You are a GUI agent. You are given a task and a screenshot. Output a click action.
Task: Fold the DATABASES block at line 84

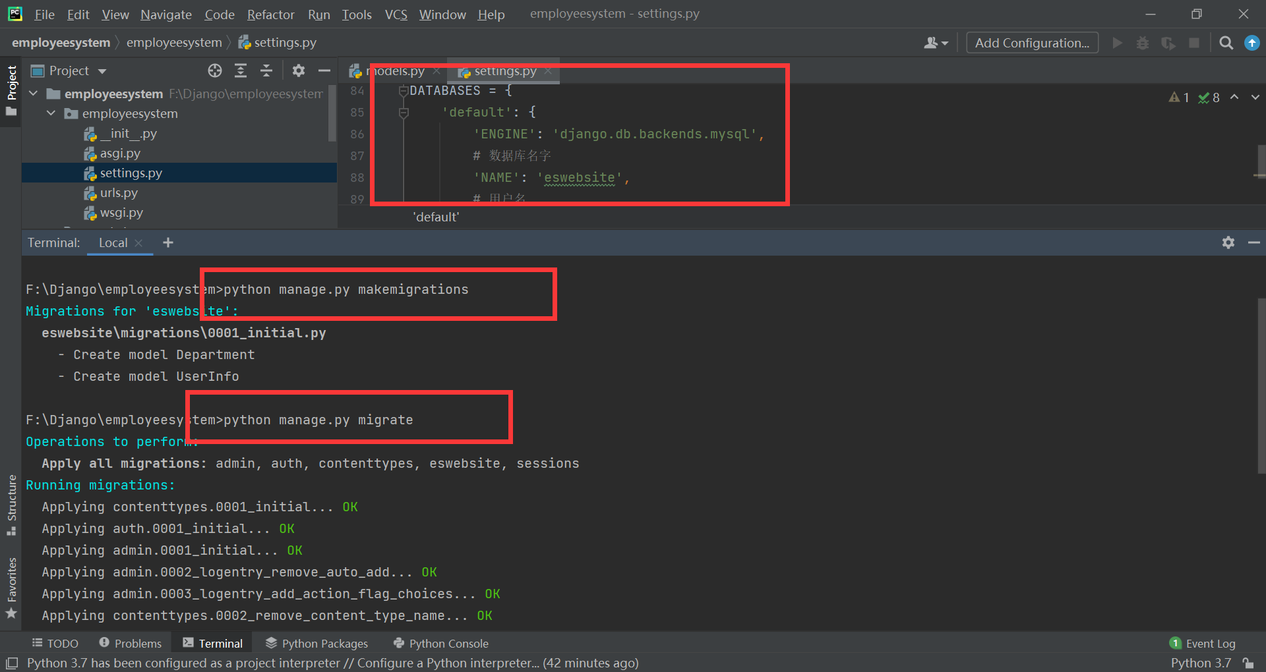(404, 91)
